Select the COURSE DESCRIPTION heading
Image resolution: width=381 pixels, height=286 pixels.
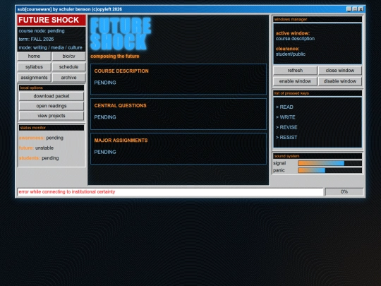(121, 71)
